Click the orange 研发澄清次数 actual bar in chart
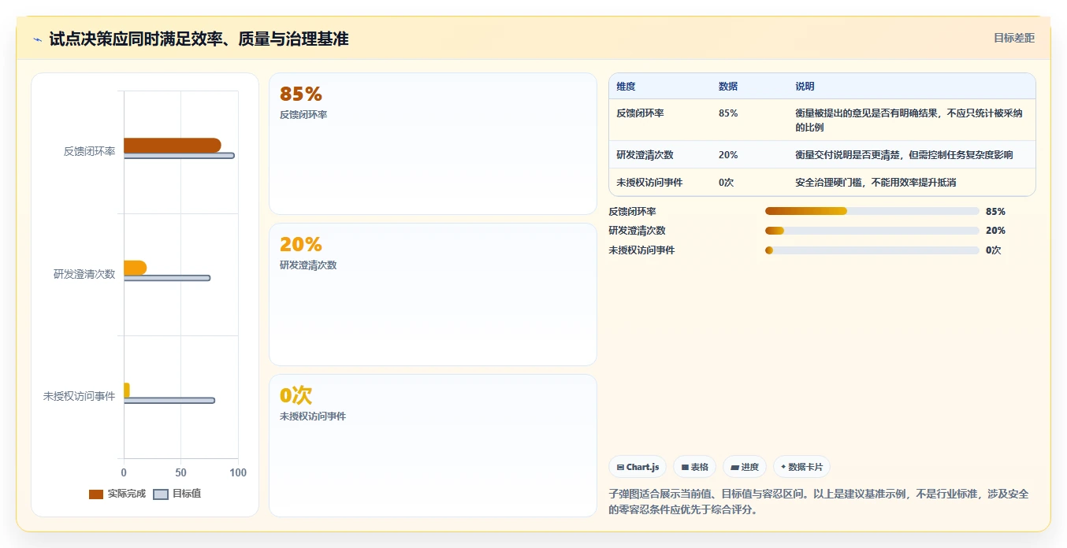 135,268
